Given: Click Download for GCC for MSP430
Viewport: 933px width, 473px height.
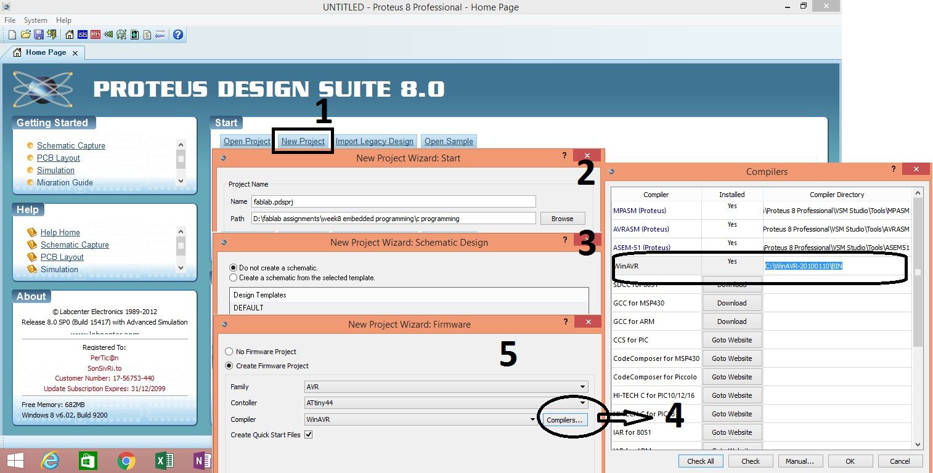Looking at the screenshot, I should (x=732, y=303).
